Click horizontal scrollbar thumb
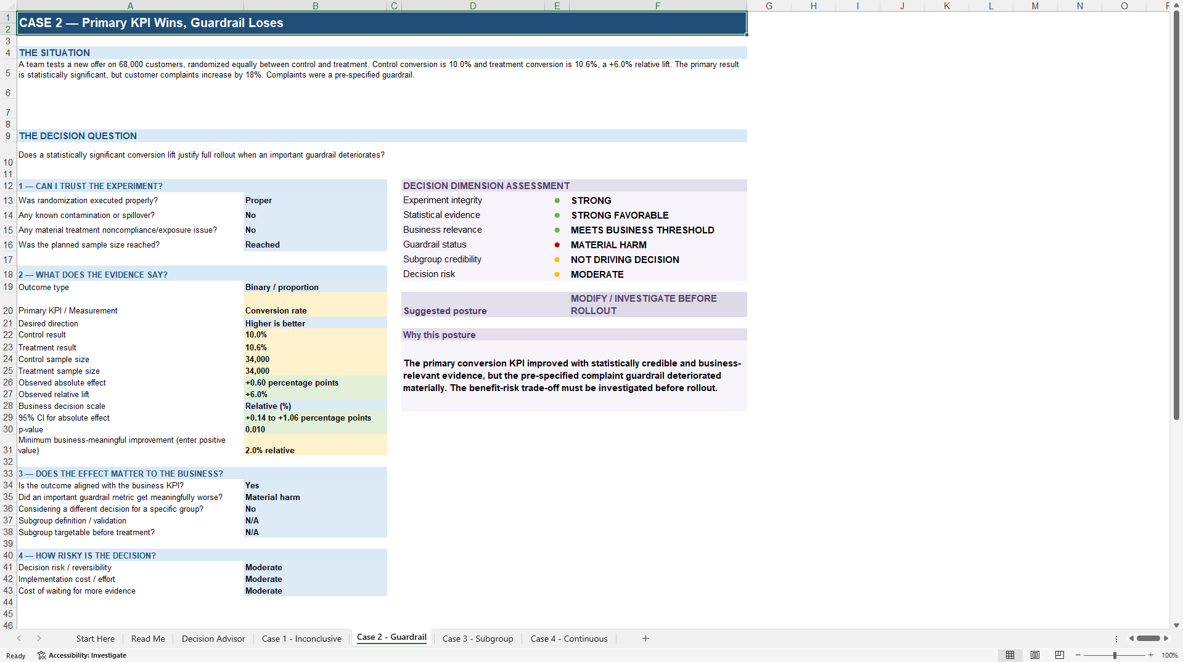Image resolution: width=1183 pixels, height=662 pixels. pyautogui.click(x=1148, y=639)
